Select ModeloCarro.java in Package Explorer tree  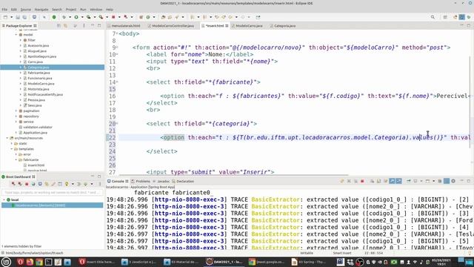(x=41, y=84)
